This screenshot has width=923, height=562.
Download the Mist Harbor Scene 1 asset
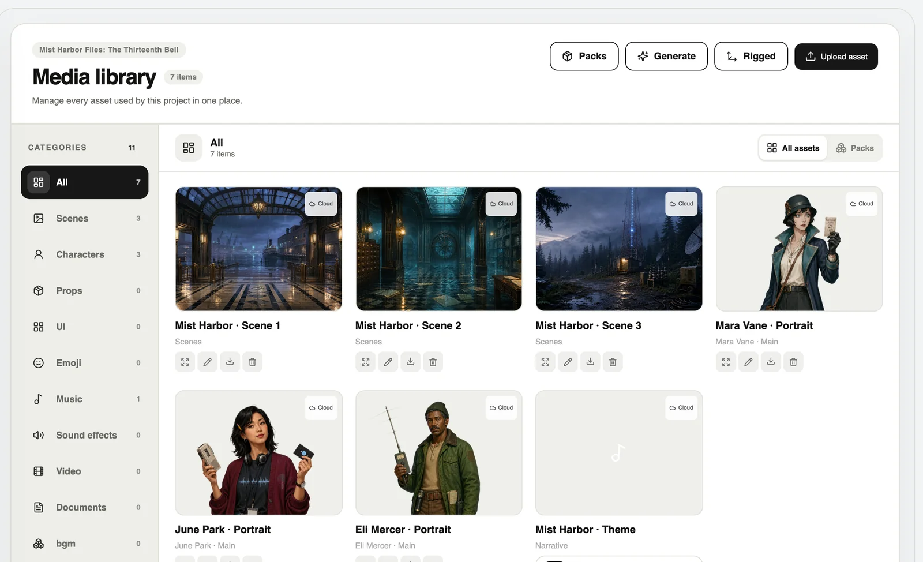(x=230, y=362)
